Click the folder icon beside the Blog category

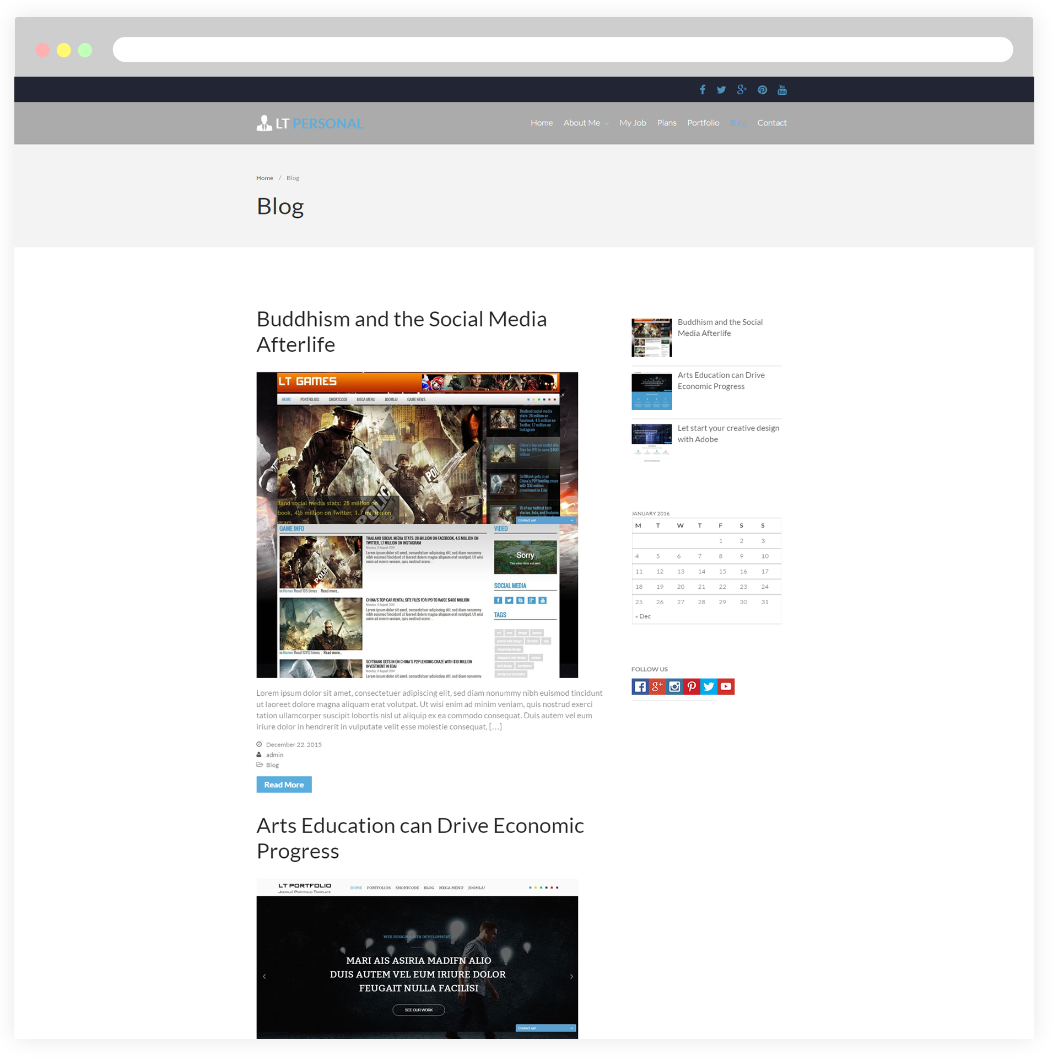pos(260,765)
